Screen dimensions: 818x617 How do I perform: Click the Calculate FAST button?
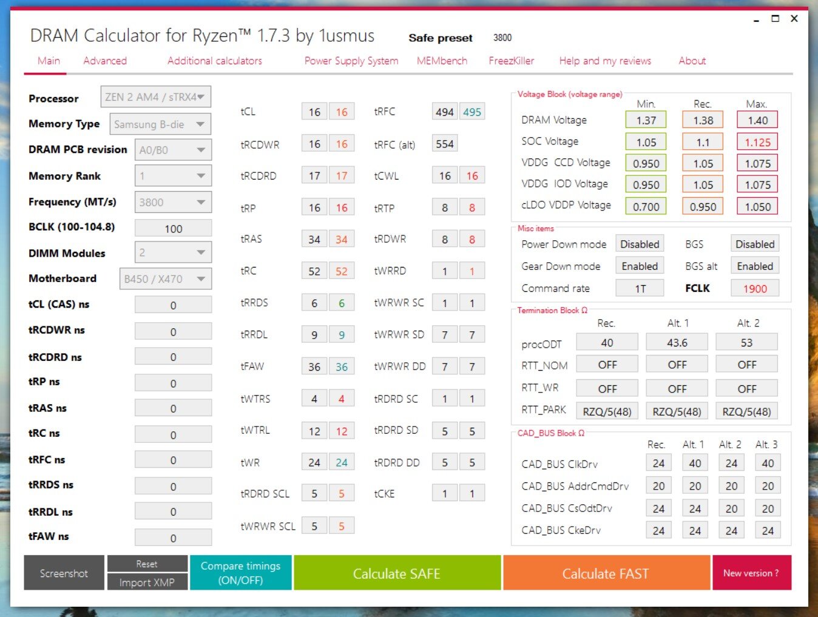click(x=606, y=573)
